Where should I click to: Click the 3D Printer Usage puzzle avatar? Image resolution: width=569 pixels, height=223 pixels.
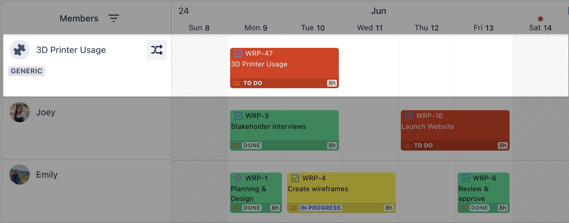(x=20, y=50)
